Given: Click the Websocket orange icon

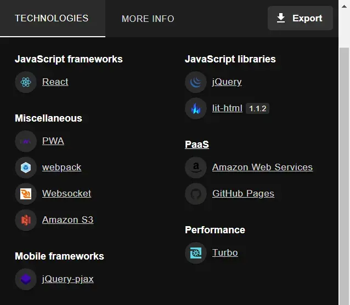Looking at the screenshot, I should [26, 194].
